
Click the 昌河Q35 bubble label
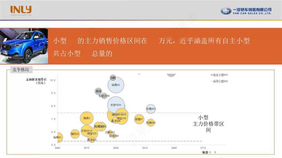coord(116,121)
